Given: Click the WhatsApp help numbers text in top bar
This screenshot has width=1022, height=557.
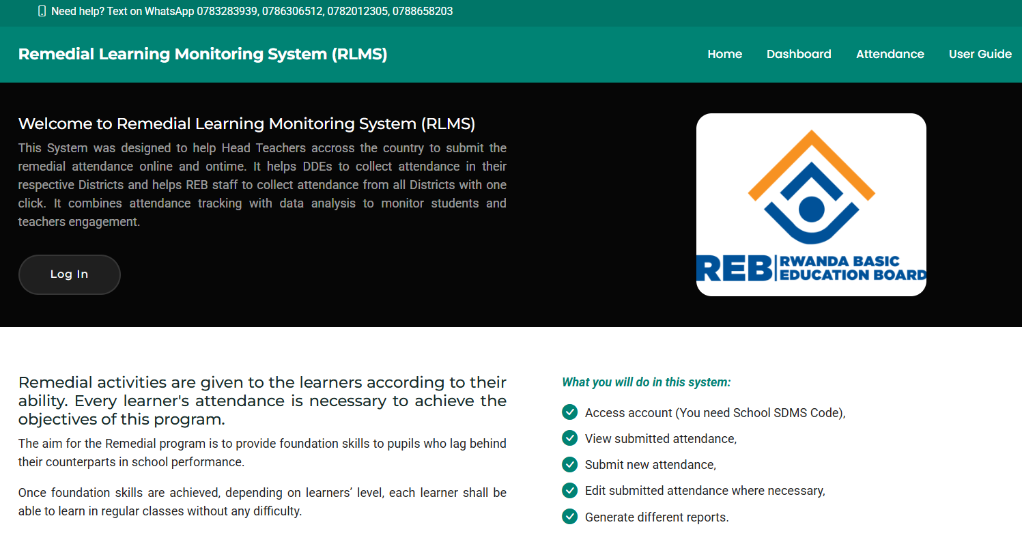Looking at the screenshot, I should tap(252, 12).
